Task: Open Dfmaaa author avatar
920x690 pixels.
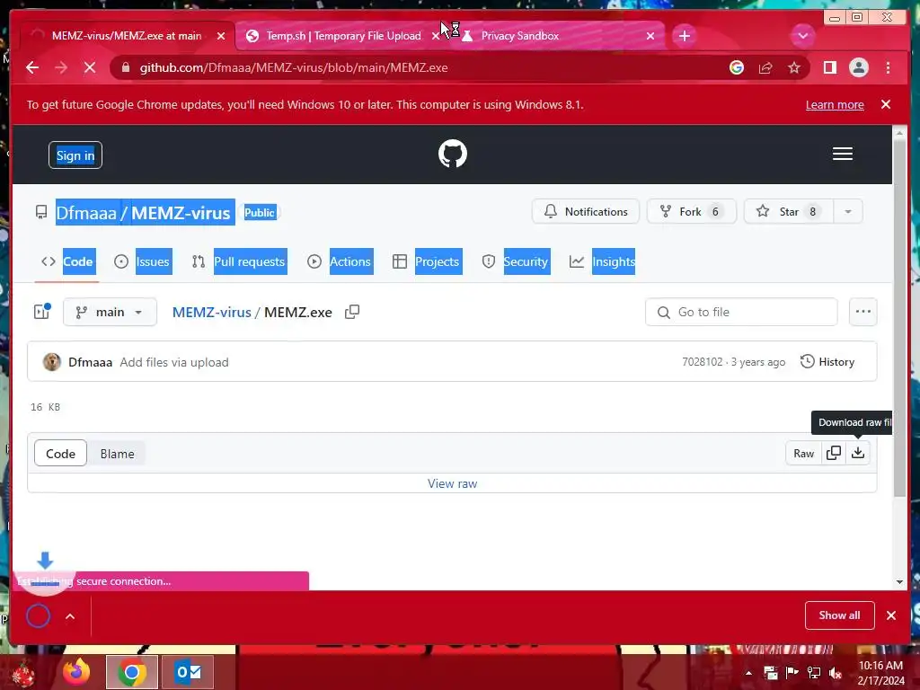Action: click(x=51, y=362)
